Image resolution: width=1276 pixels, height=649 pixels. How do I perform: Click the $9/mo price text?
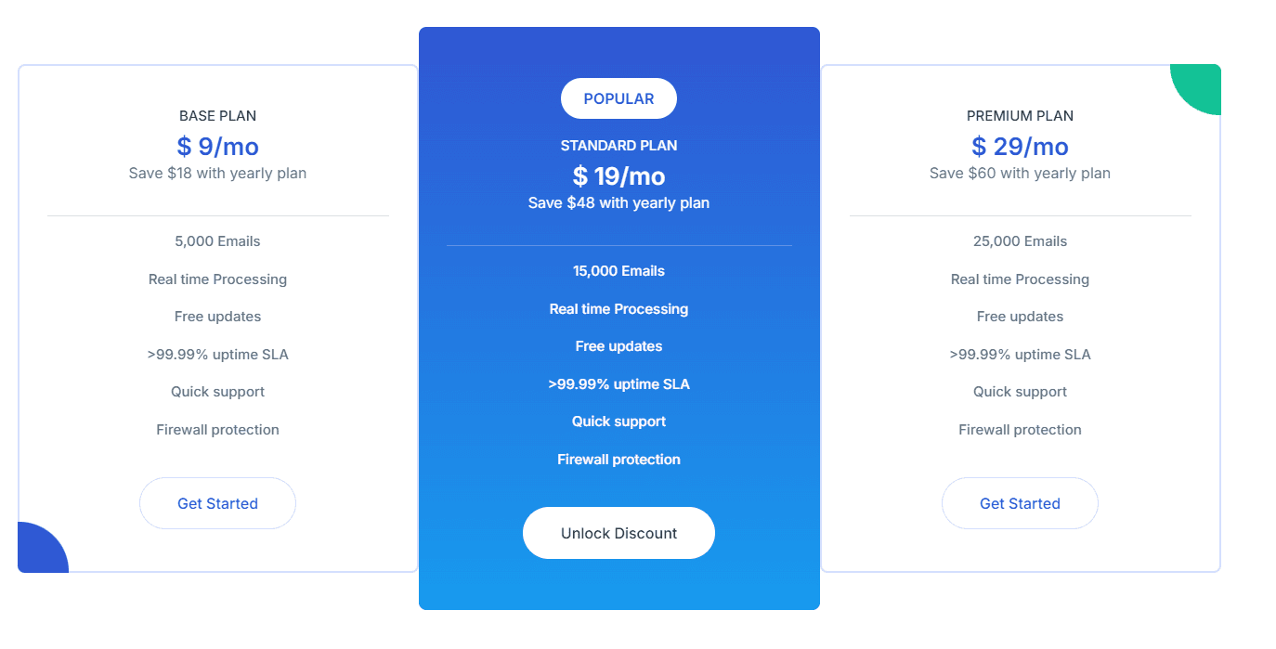(217, 146)
